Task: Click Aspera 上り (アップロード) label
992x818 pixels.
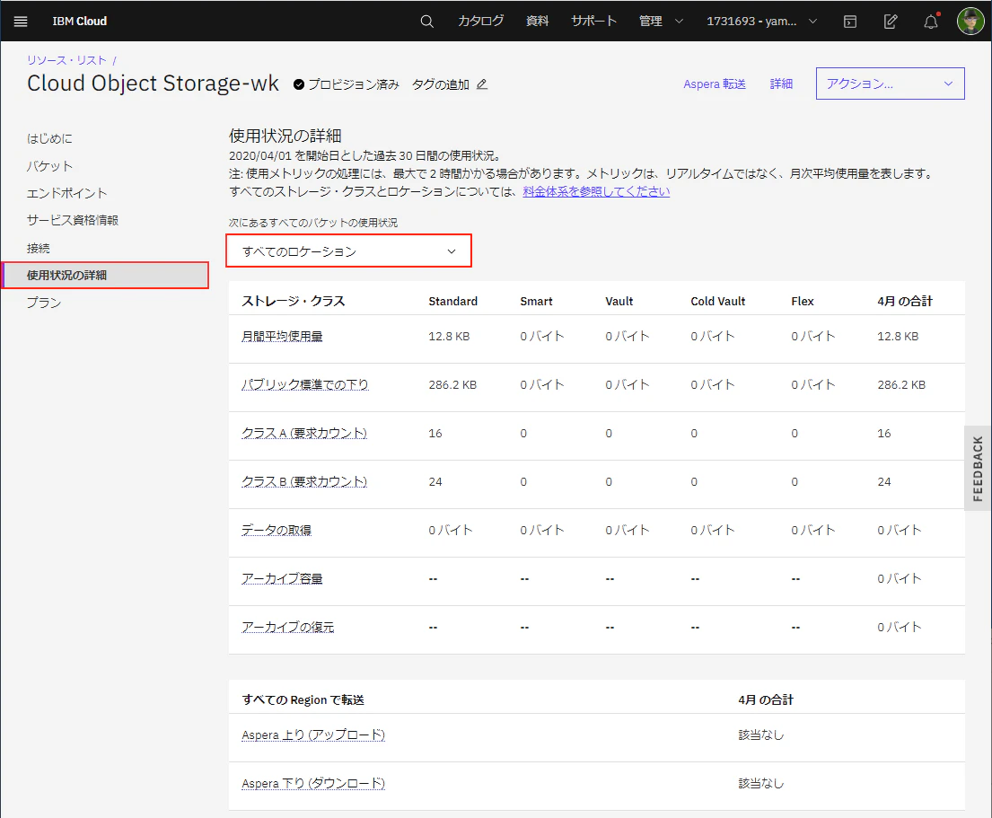Action: pos(313,734)
